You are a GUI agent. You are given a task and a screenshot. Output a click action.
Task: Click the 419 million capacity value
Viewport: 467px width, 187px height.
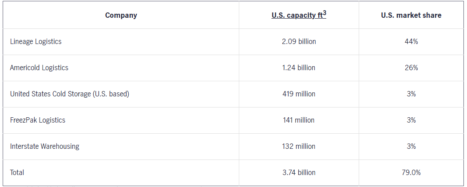point(299,94)
